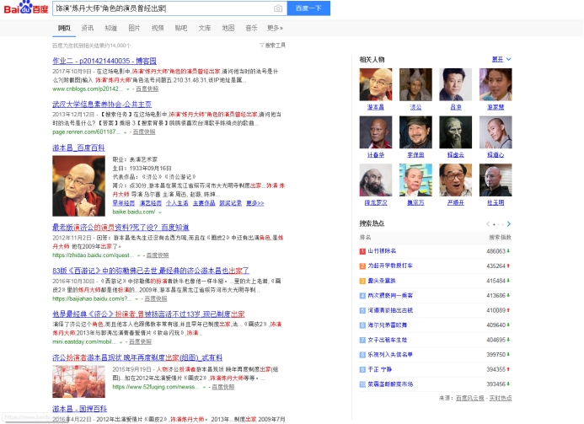The width and height of the screenshot is (584, 424).
Task: Open 百度风云榜 source link
Action: coord(470,399)
